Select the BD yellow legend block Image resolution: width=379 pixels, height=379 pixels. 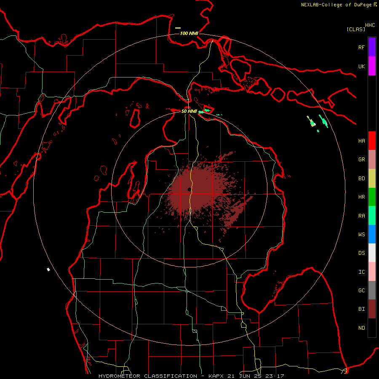click(372, 179)
